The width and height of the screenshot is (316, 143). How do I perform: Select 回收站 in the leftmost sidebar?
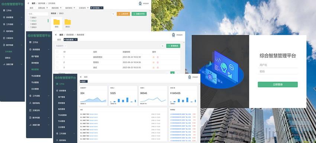(x=8, y=58)
